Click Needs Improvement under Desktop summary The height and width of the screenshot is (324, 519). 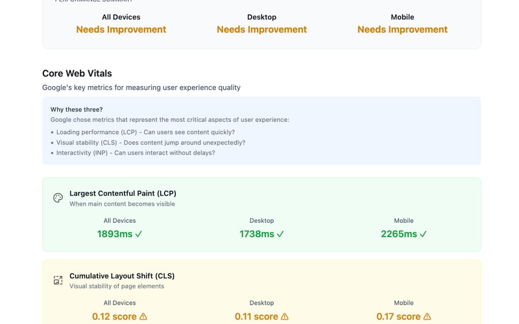coord(262,29)
